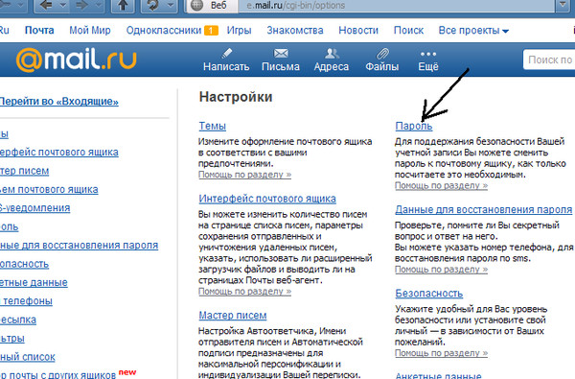Open sidebar SMS-уведомления link
575x379 pixels.
[x=34, y=208]
